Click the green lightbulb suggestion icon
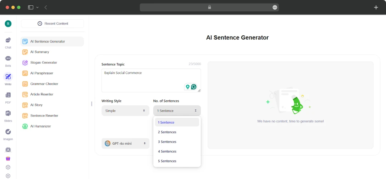 pos(188,87)
